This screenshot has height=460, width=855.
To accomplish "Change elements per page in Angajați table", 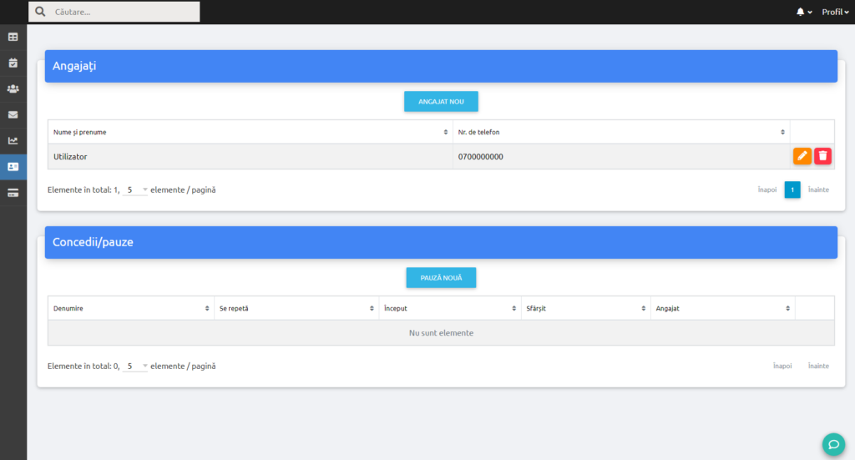I will (136, 190).
